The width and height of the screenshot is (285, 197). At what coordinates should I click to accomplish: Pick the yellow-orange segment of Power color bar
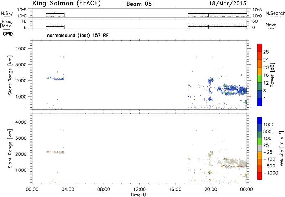260,71
